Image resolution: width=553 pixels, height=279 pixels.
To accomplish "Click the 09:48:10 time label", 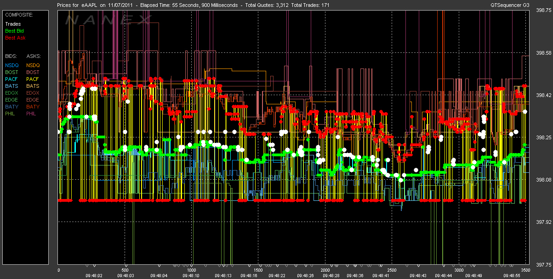I will point(191,276).
